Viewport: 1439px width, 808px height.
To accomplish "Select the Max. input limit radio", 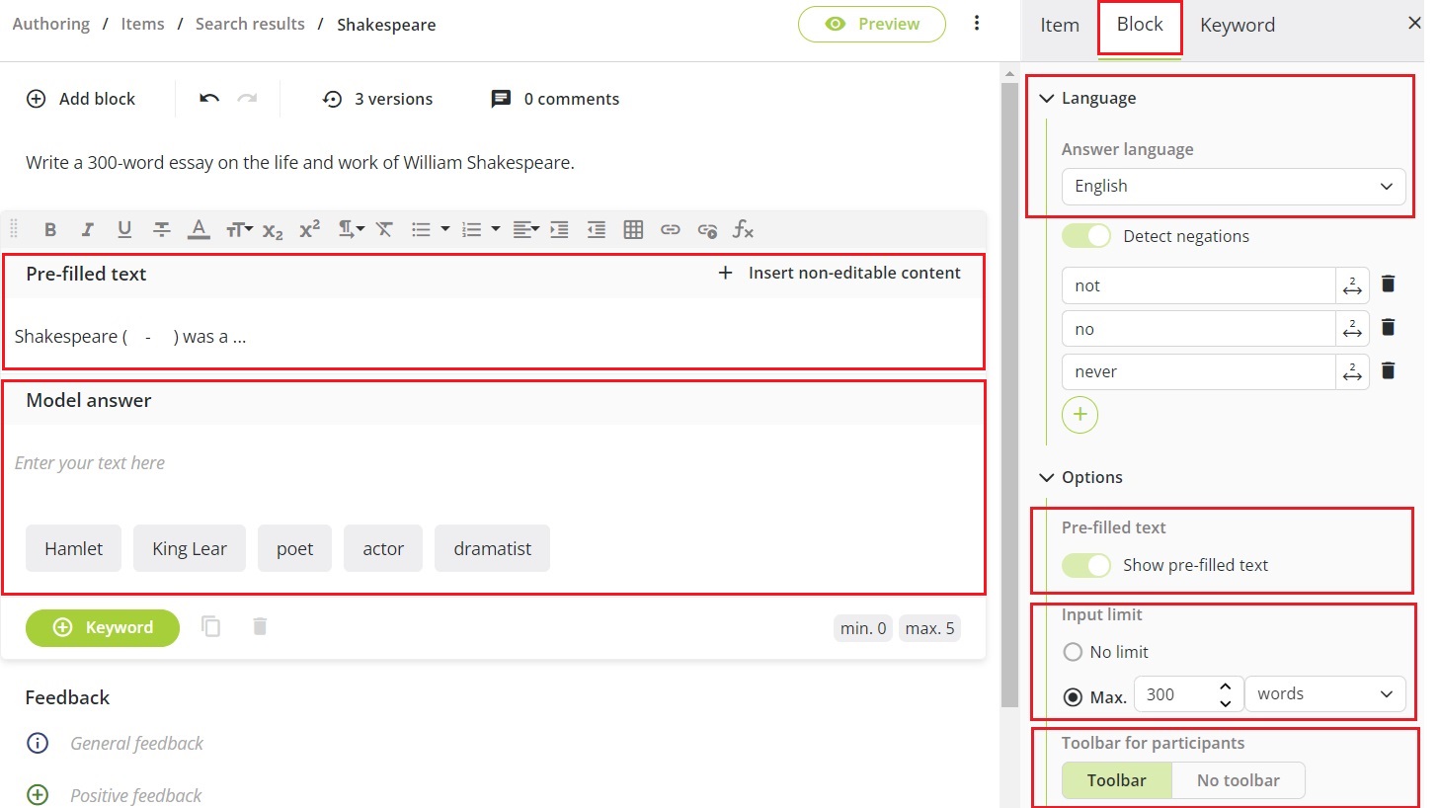I will click(x=1073, y=696).
